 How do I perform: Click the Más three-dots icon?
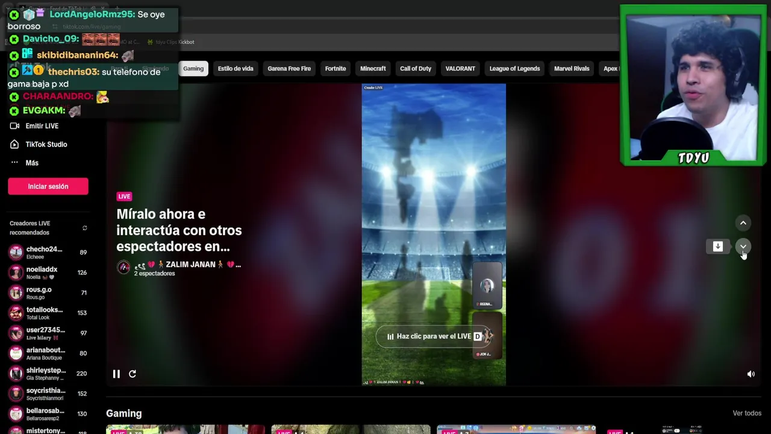tap(14, 163)
